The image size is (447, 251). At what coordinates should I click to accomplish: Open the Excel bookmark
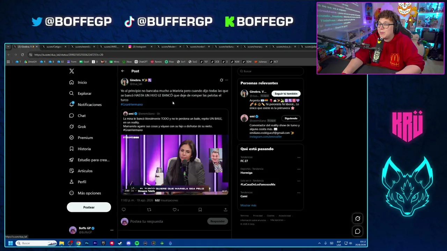(84, 62)
